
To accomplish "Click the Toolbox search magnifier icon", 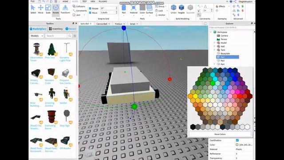I will (70, 36).
